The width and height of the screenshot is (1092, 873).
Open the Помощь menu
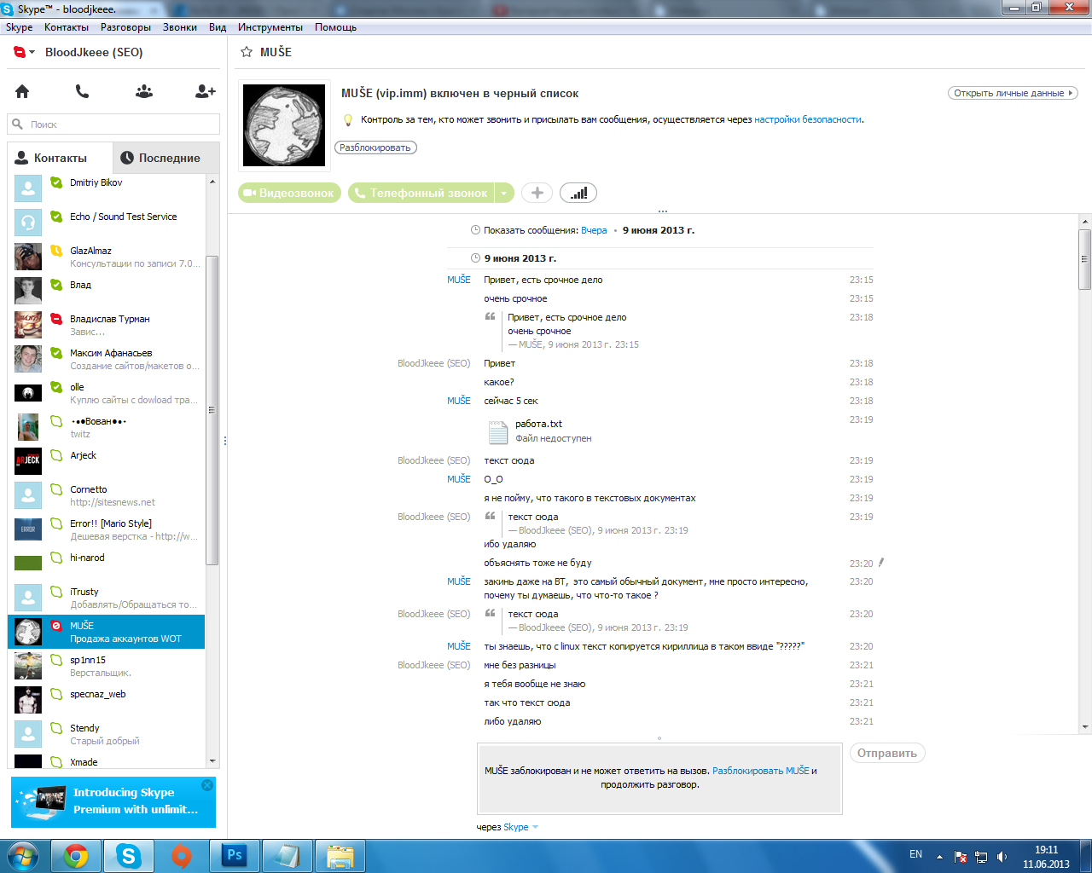(335, 27)
